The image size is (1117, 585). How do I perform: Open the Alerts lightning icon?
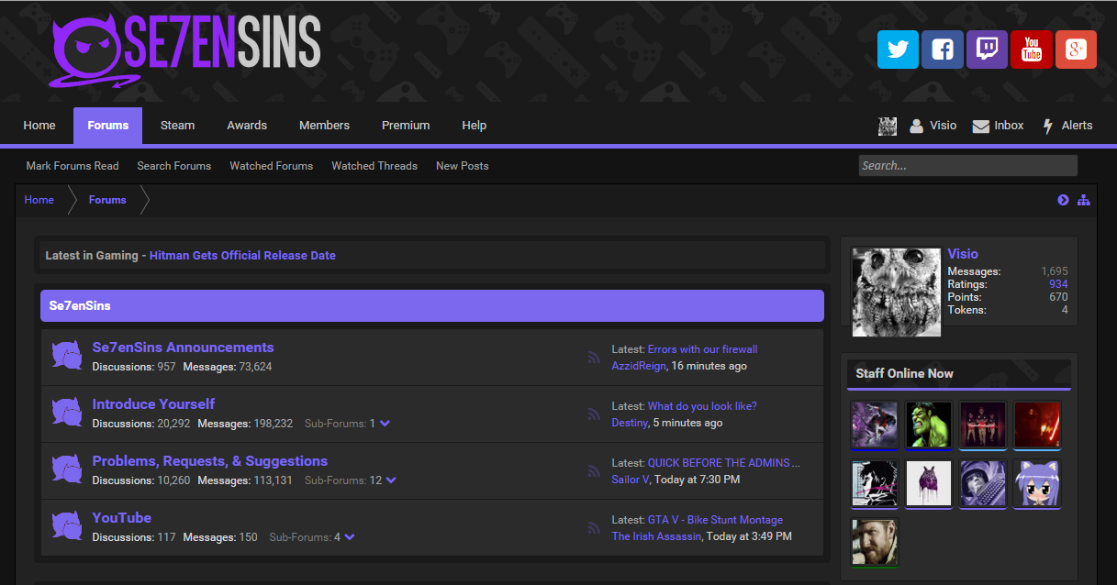[x=1048, y=127]
